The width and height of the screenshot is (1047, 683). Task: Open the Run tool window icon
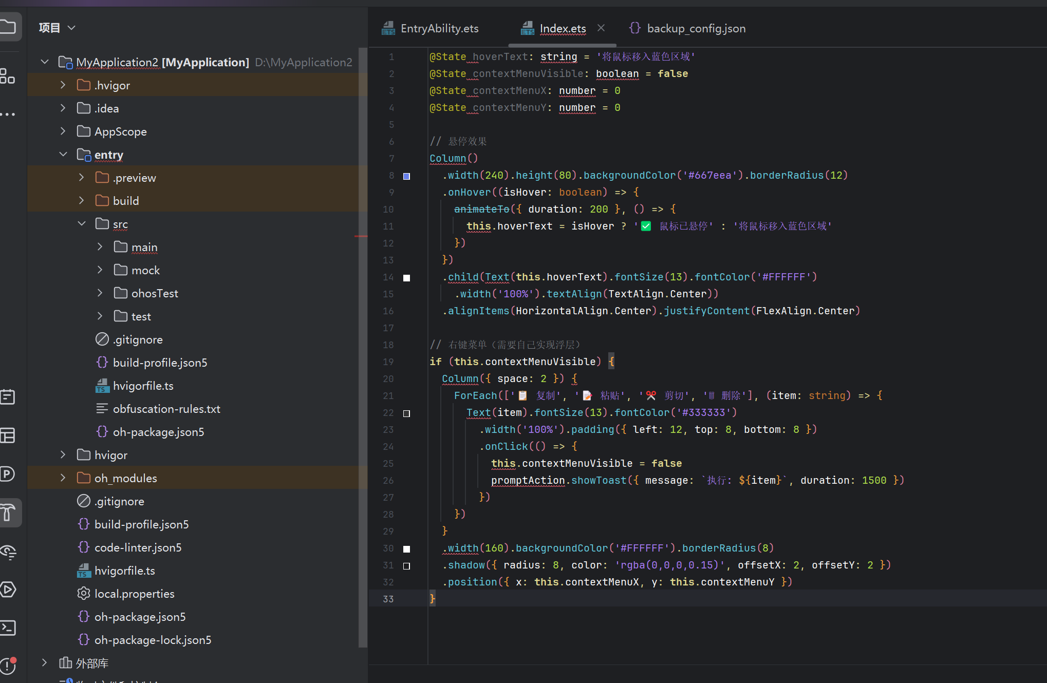point(8,589)
